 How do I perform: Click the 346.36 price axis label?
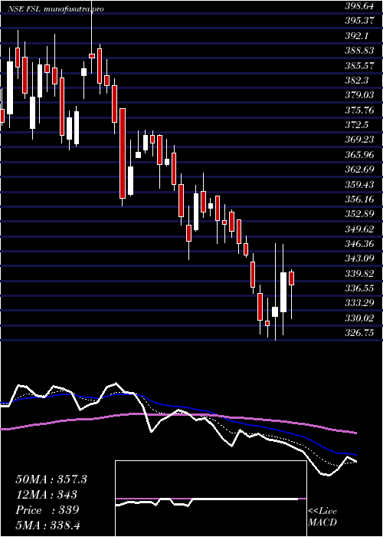(x=359, y=245)
